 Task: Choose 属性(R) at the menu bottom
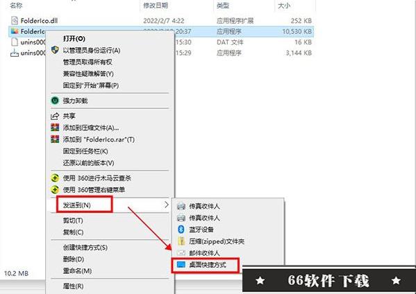tap(73, 286)
